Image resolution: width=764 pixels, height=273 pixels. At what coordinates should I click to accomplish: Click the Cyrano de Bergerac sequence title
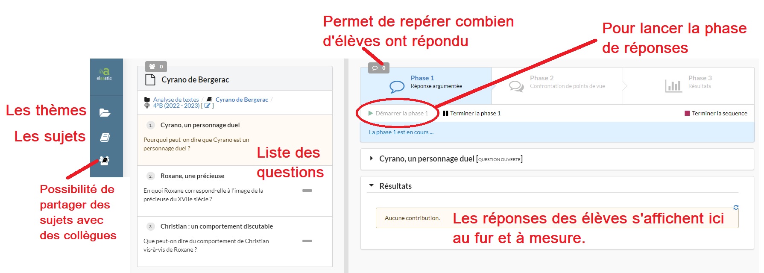point(195,79)
